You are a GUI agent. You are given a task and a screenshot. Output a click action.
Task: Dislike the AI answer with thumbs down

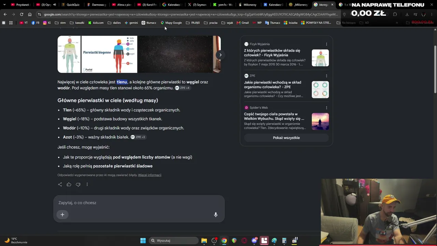78,184
